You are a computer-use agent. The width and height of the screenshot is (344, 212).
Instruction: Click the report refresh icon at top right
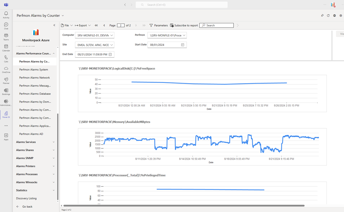point(328,15)
